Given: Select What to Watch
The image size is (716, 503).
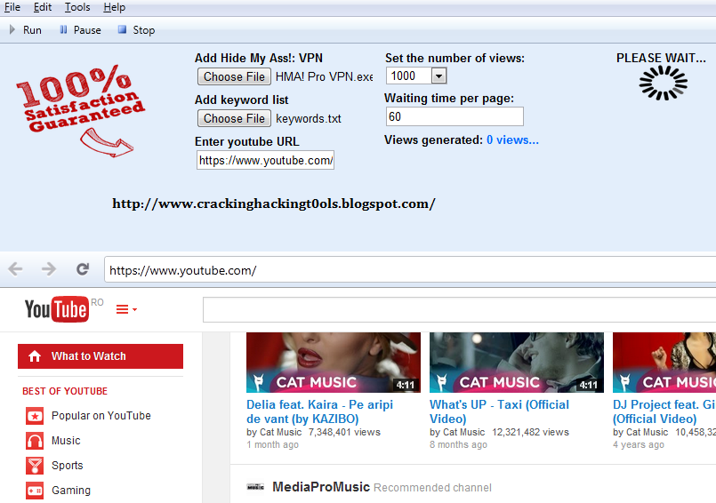Looking at the screenshot, I should coord(101,356).
